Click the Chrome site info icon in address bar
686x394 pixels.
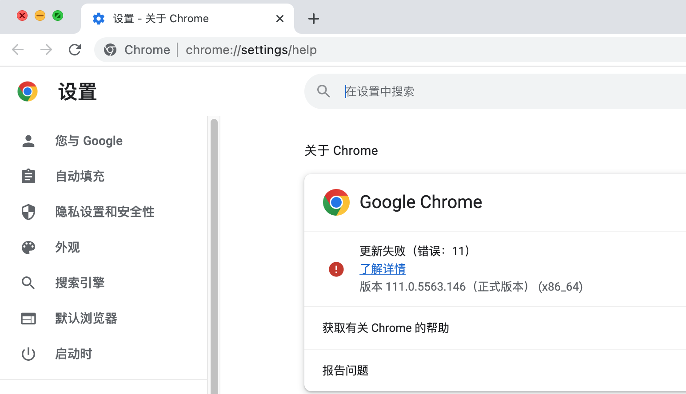coord(110,50)
